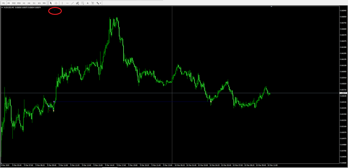Image resolution: width=348 pixels, height=168 pixels.
Task: Click the 9 Mar 16:20 time label
Action: (110, 165)
